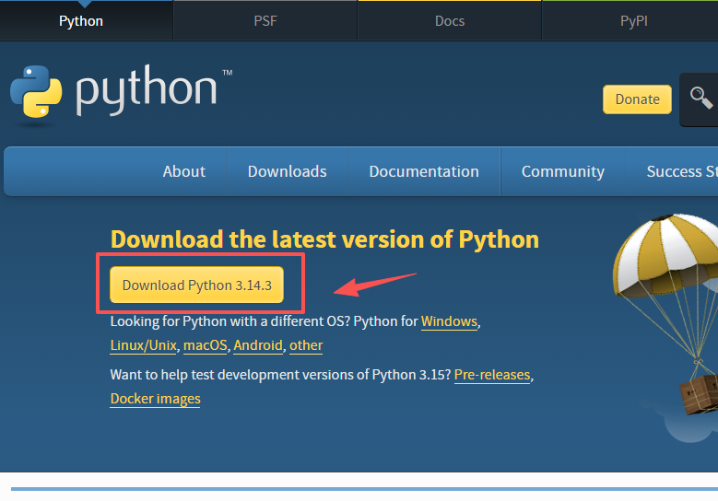This screenshot has height=501, width=718.
Task: Follow the Android link
Action: coord(258,345)
